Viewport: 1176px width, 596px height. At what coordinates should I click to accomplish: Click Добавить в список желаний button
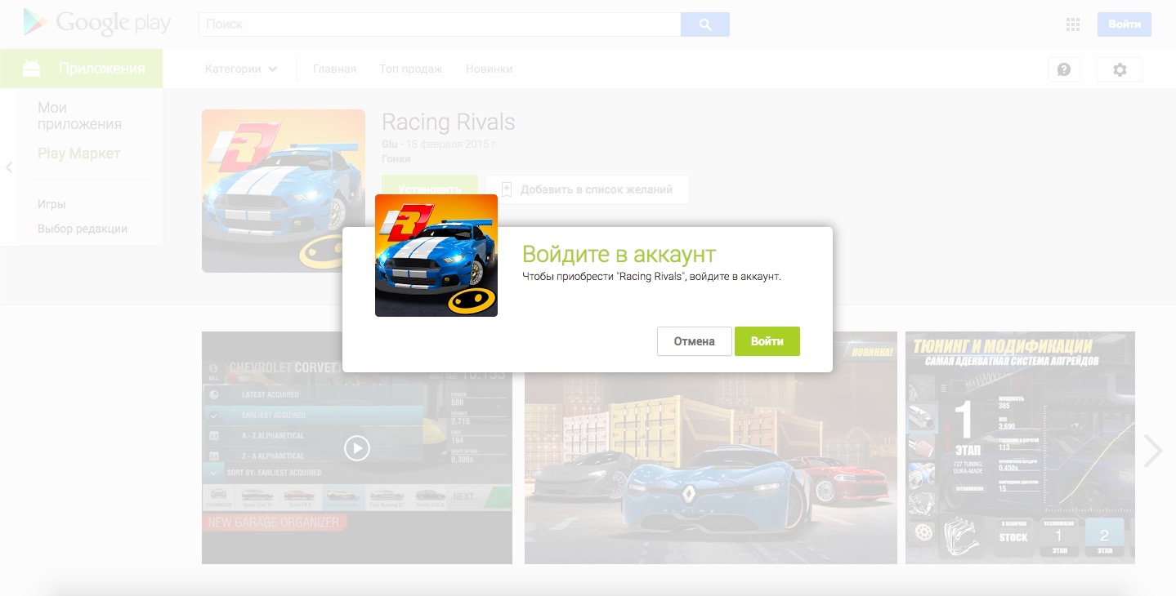point(588,189)
